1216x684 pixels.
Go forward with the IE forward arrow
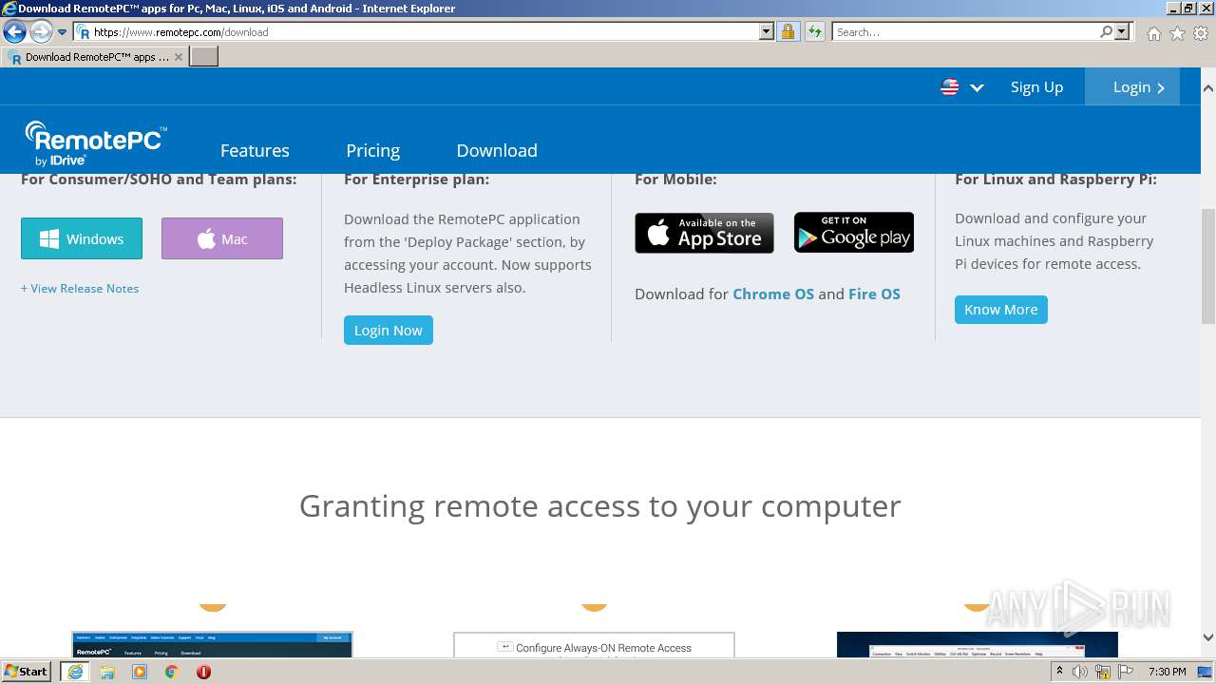coord(41,32)
